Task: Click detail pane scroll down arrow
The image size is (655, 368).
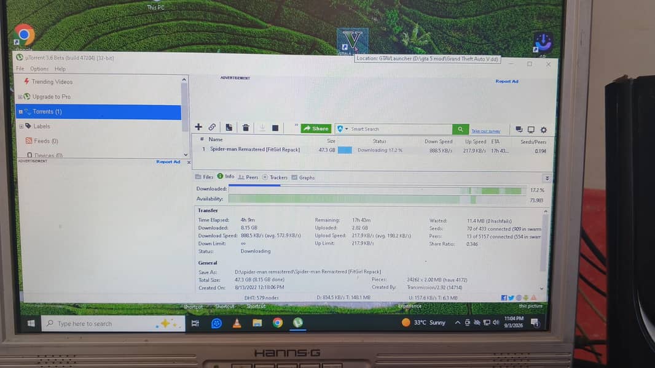Action: (542, 288)
